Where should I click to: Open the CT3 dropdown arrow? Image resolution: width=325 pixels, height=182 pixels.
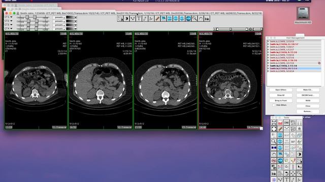point(11,25)
